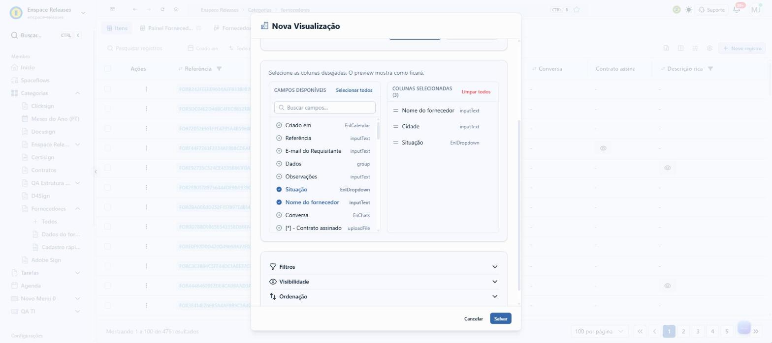Click Selecionar todos link
Screen dimensions: 772x343
354,90
